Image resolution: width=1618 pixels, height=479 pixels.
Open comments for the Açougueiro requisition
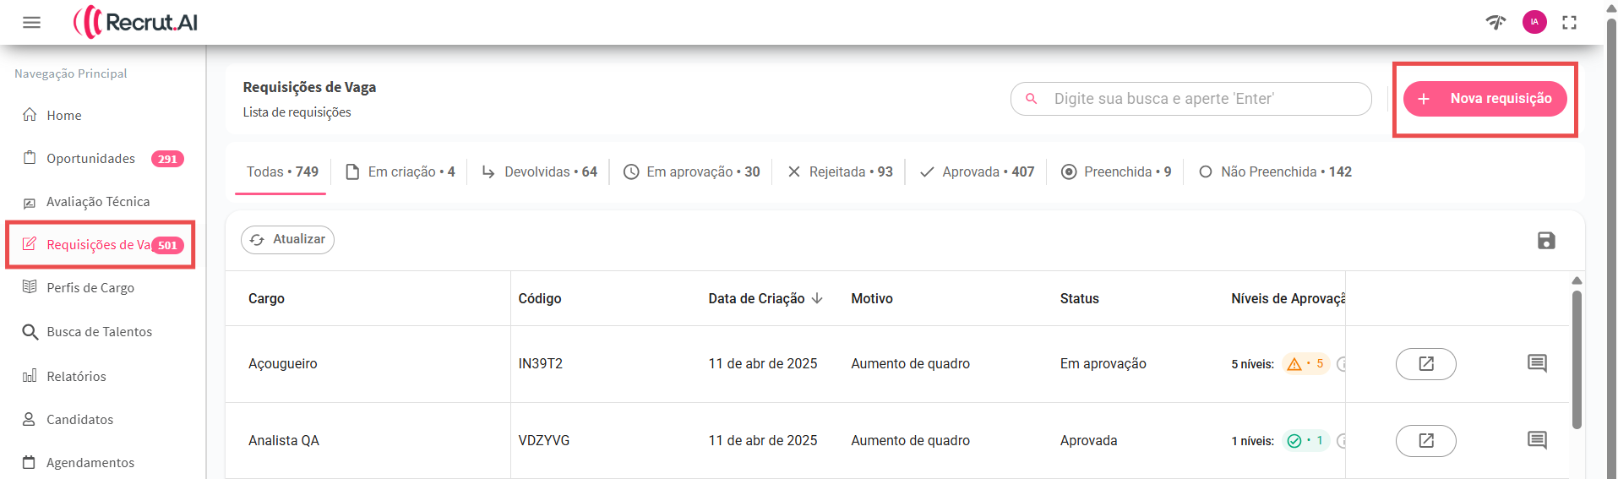pyautogui.click(x=1536, y=364)
